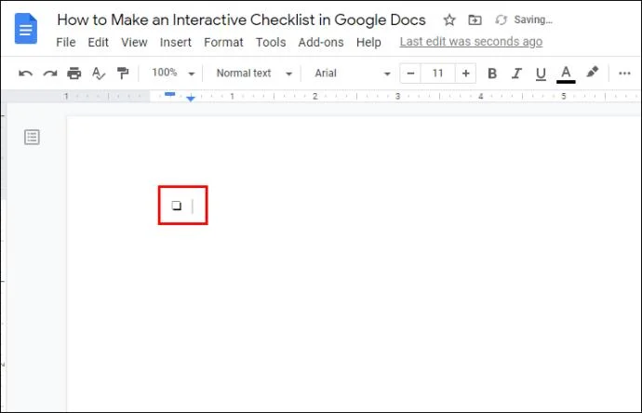642x413 pixels.
Task: Move document to a folder
Action: (x=475, y=20)
